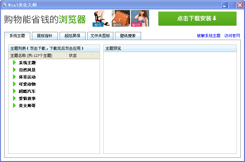Click the 主题名称 column header
This screenshot has width=245, height=162.
37,56
